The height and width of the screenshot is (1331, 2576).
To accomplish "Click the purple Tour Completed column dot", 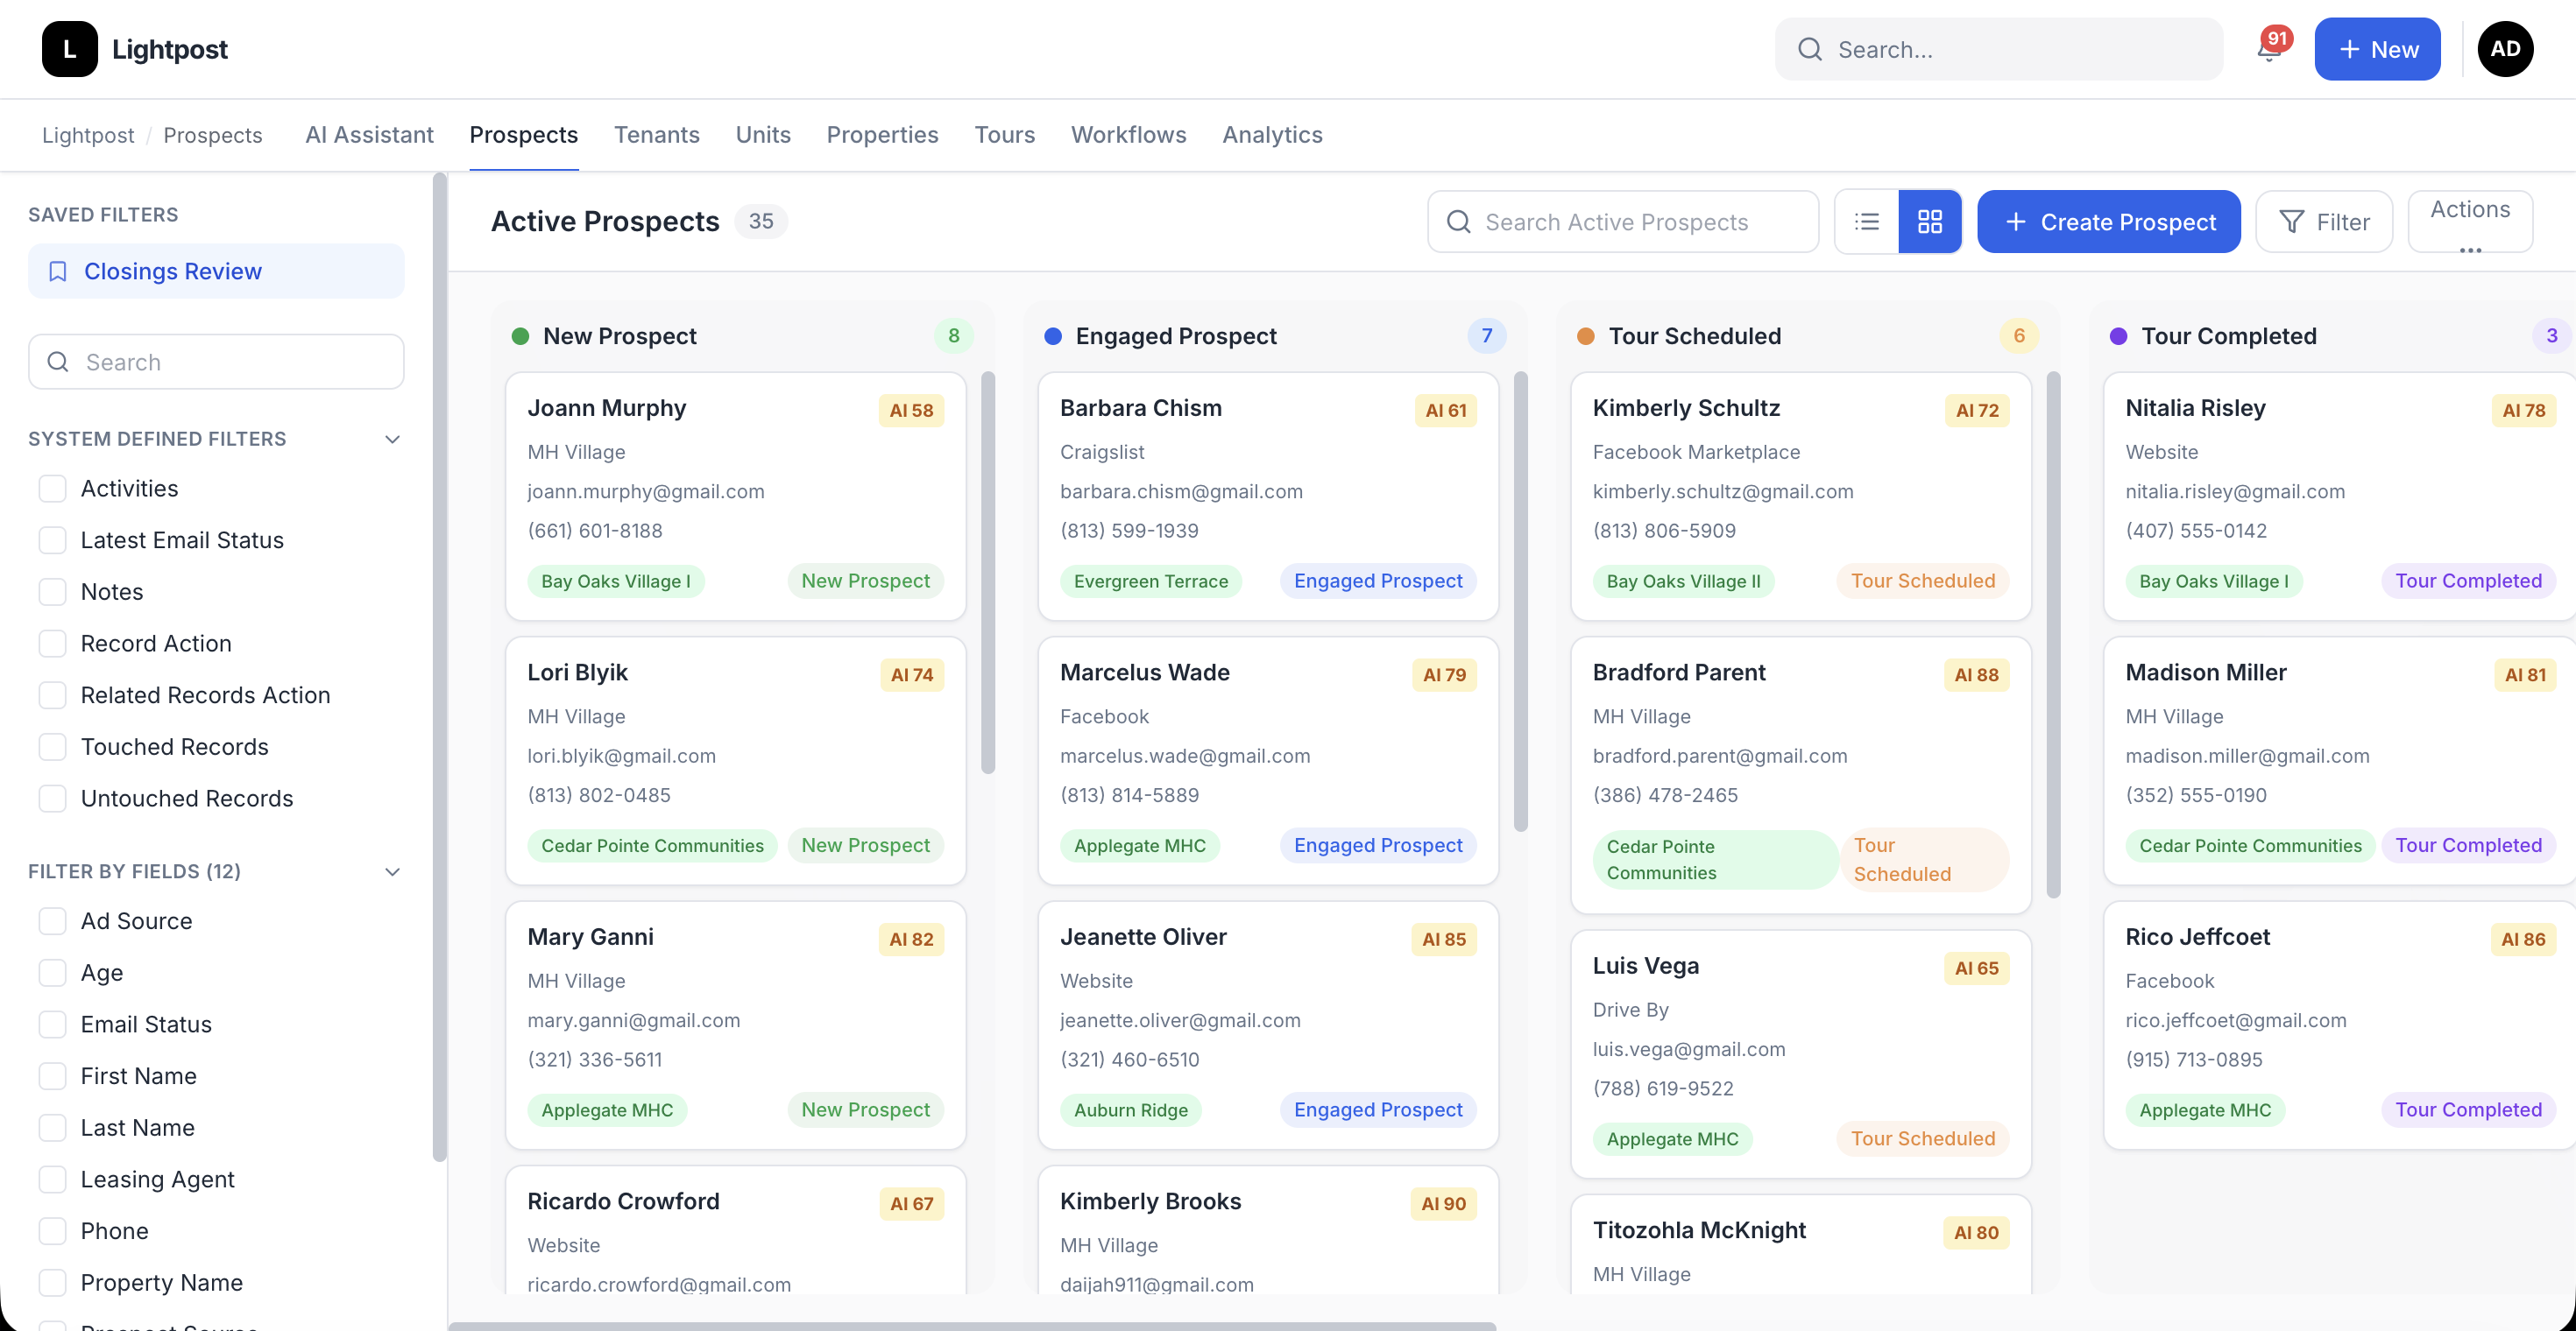I will (2119, 337).
